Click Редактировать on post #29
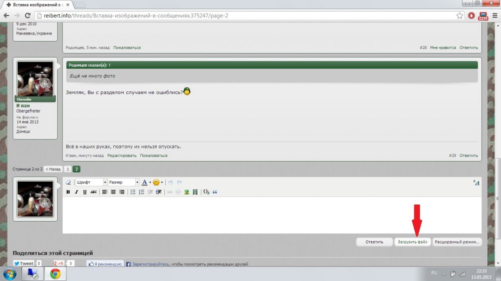Screen dimensions: 501x281 tap(122, 155)
